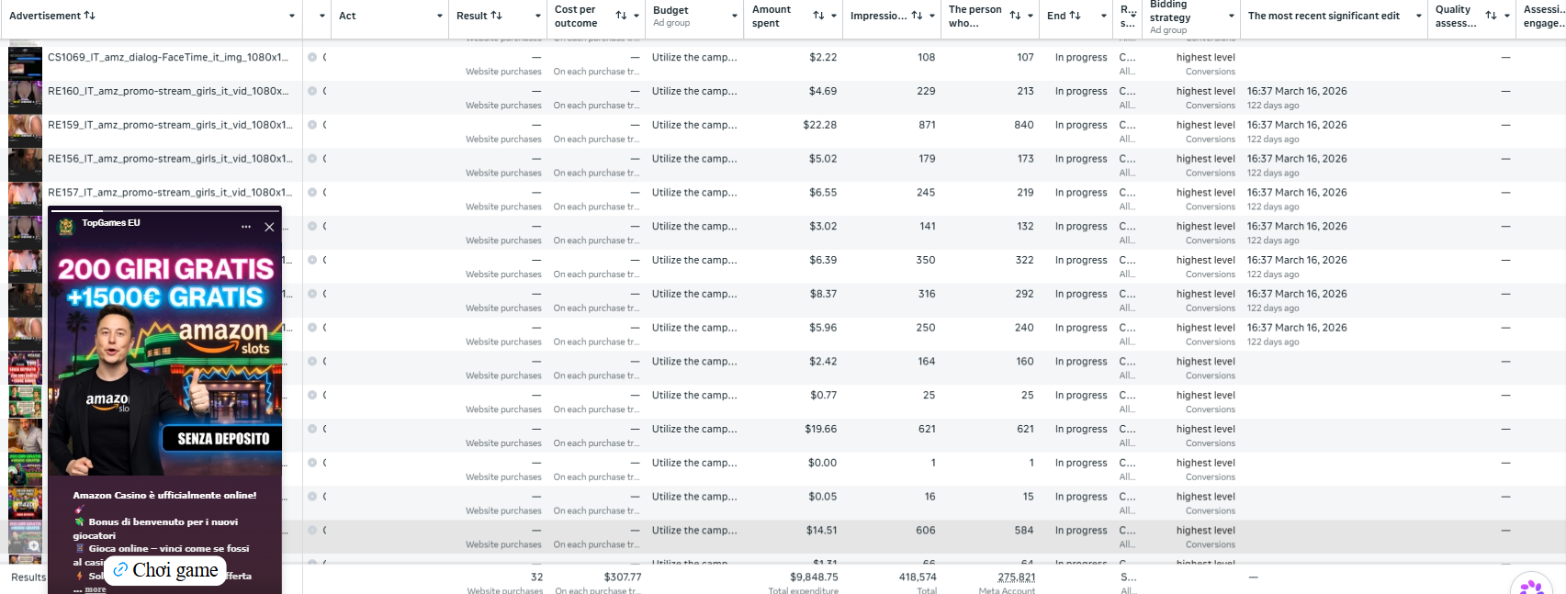This screenshot has height=594, width=1566.
Task: Select the $19.66 amount spent cell
Action: click(x=820, y=429)
